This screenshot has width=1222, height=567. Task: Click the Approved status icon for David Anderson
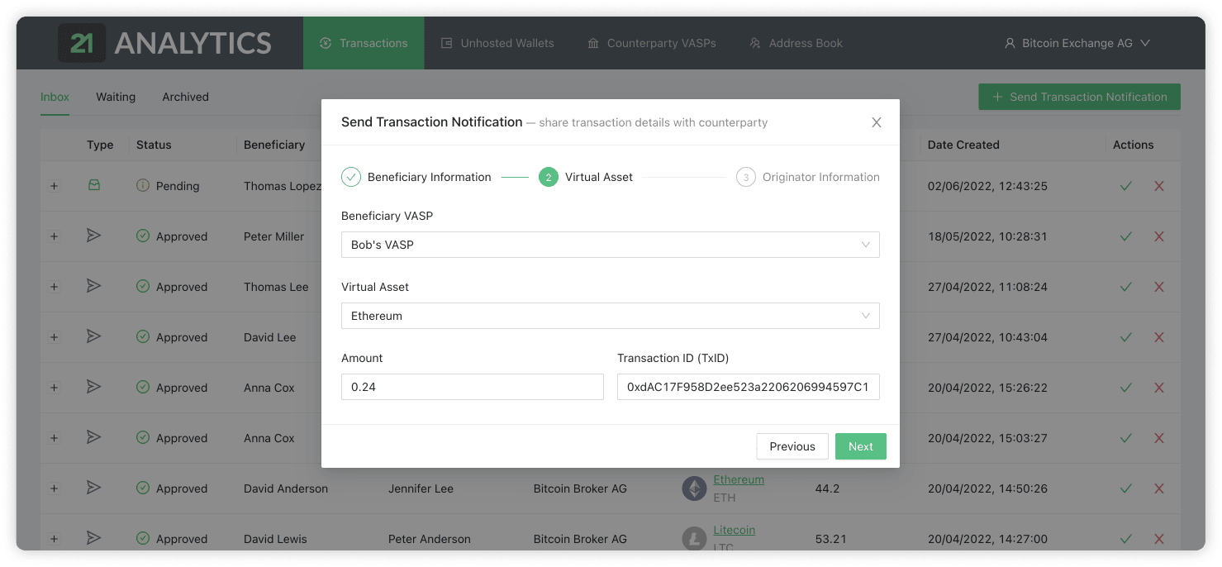click(x=143, y=488)
